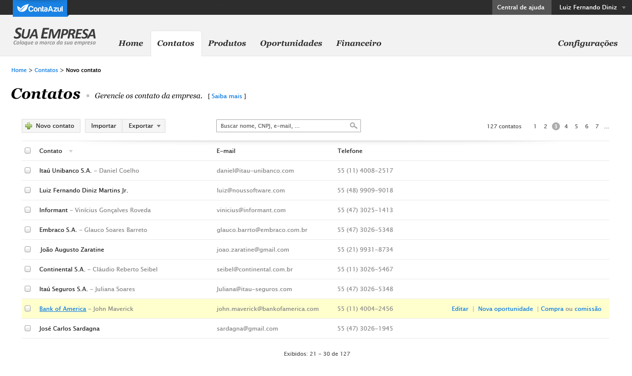Open the Financeiro tab
Image resolution: width=632 pixels, height=376 pixels.
coord(358,43)
